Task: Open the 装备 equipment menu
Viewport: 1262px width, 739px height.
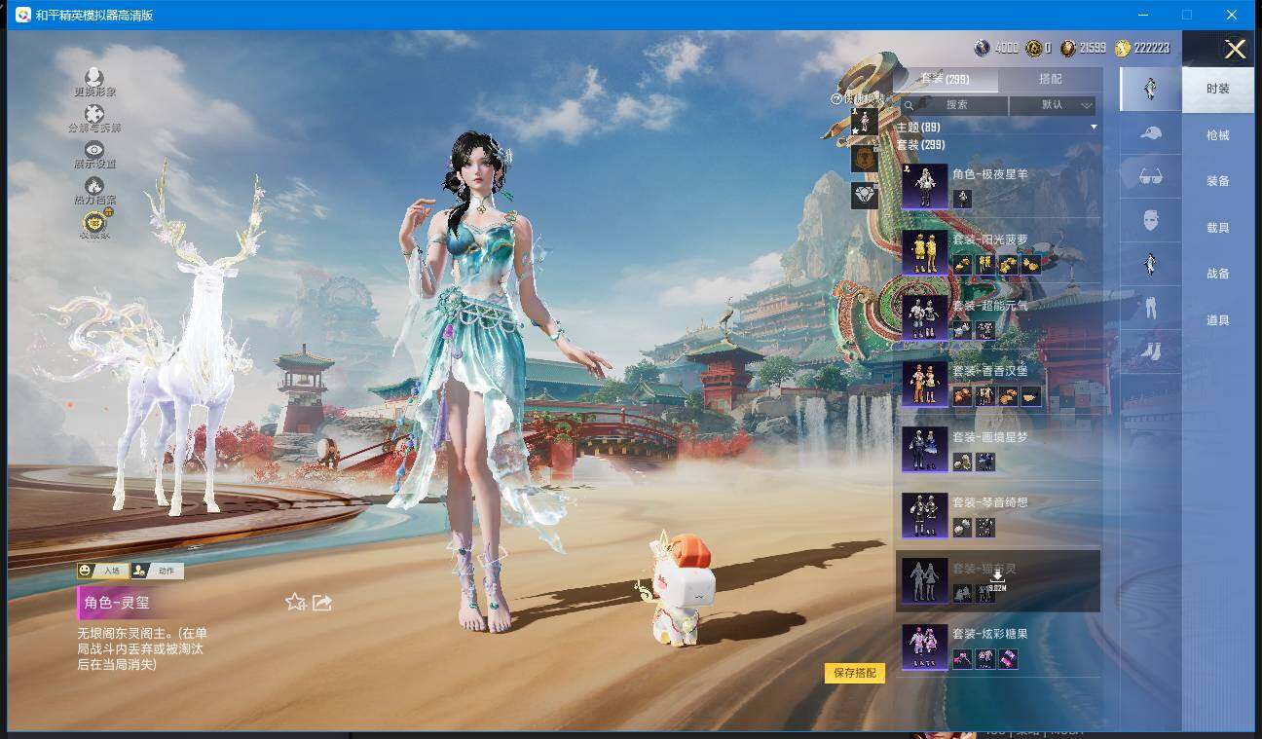Action: 1218,181
